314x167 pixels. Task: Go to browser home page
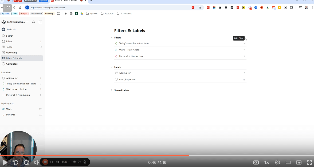20,7
